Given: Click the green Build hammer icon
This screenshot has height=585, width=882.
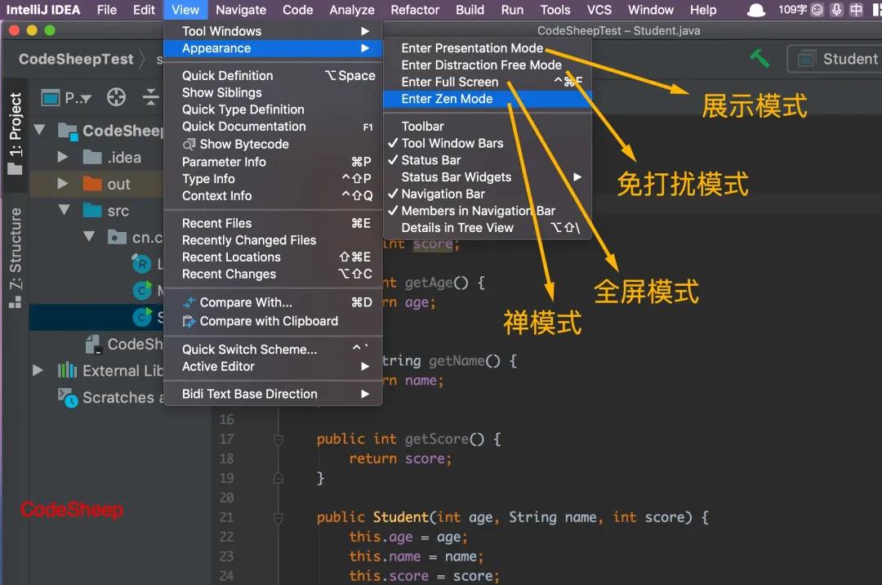Looking at the screenshot, I should point(760,58).
